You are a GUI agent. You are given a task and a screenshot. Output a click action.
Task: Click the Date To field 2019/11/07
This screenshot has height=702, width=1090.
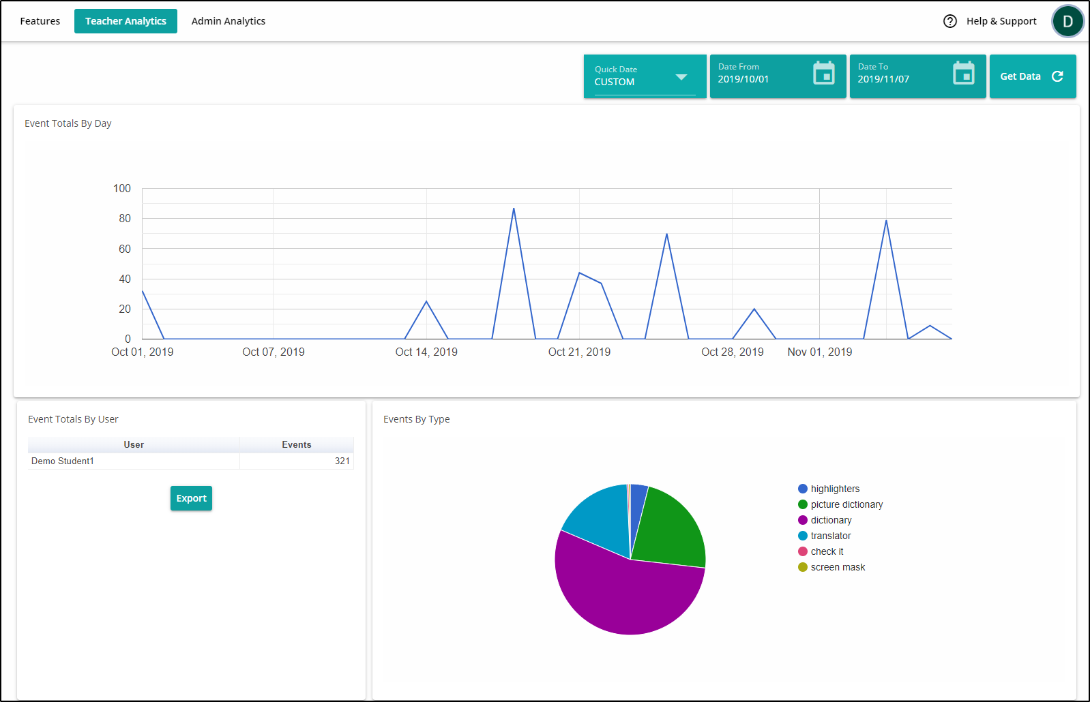[x=917, y=76]
